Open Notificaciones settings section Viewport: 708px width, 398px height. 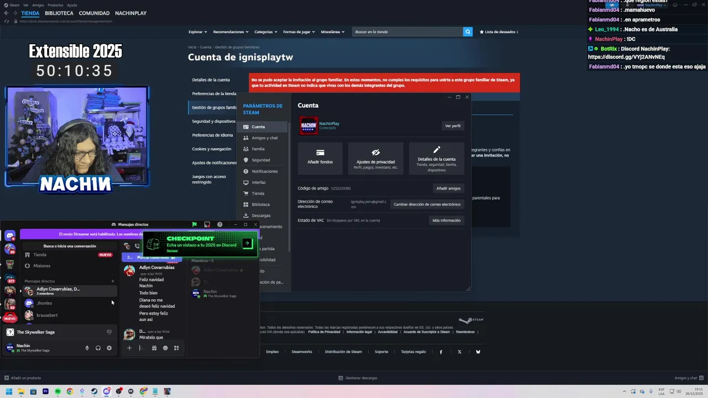pyautogui.click(x=263, y=171)
